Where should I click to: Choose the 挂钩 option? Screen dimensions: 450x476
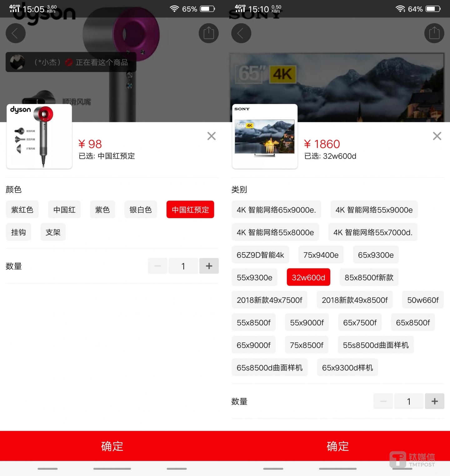pos(18,232)
